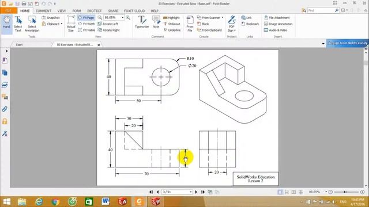Close the 50 Exercises document tab
The image size is (369, 207).
99,45
